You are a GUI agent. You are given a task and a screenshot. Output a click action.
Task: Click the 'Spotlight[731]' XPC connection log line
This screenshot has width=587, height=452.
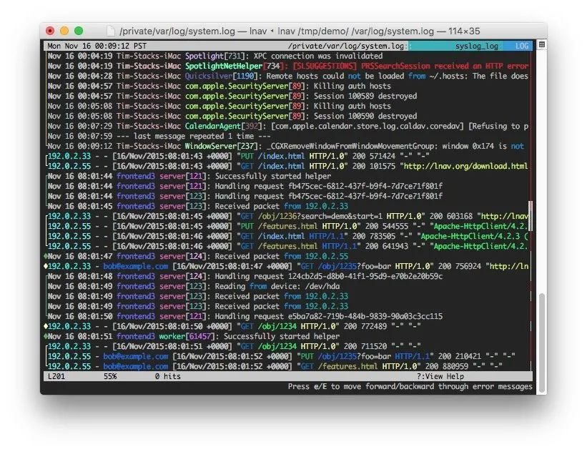point(215,56)
